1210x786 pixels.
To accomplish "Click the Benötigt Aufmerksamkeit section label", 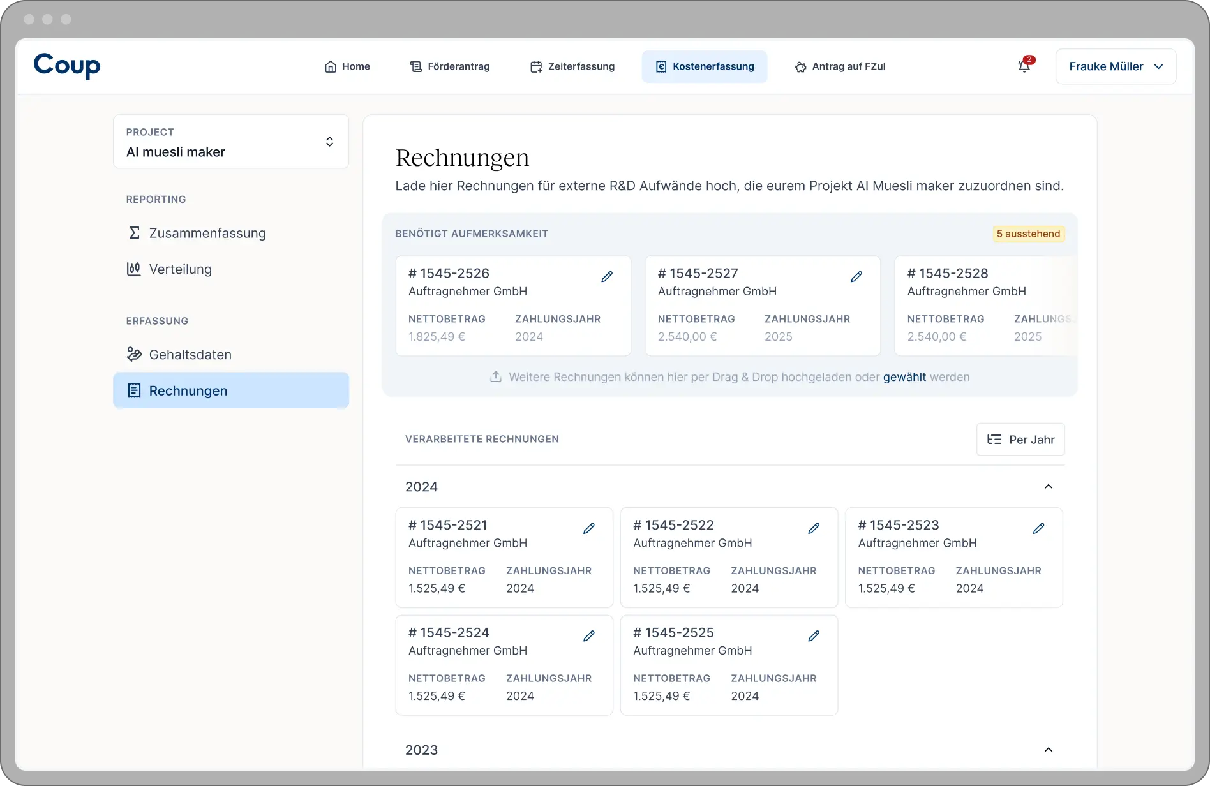I will click(472, 234).
